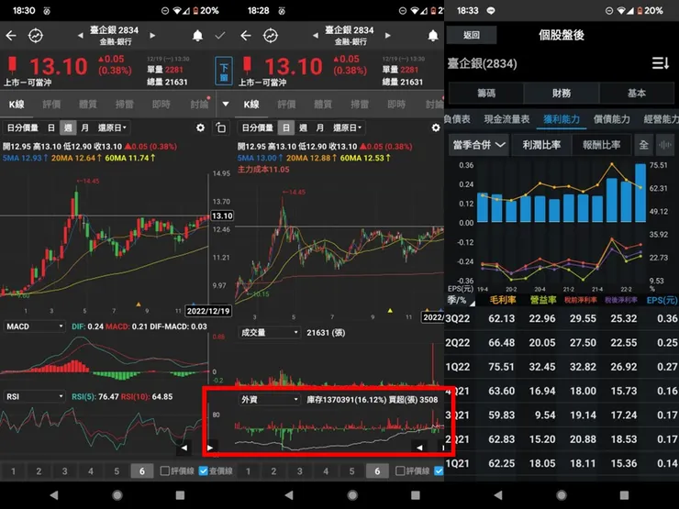Tap the blue 下單 button
The image size is (679, 509).
pos(224,71)
